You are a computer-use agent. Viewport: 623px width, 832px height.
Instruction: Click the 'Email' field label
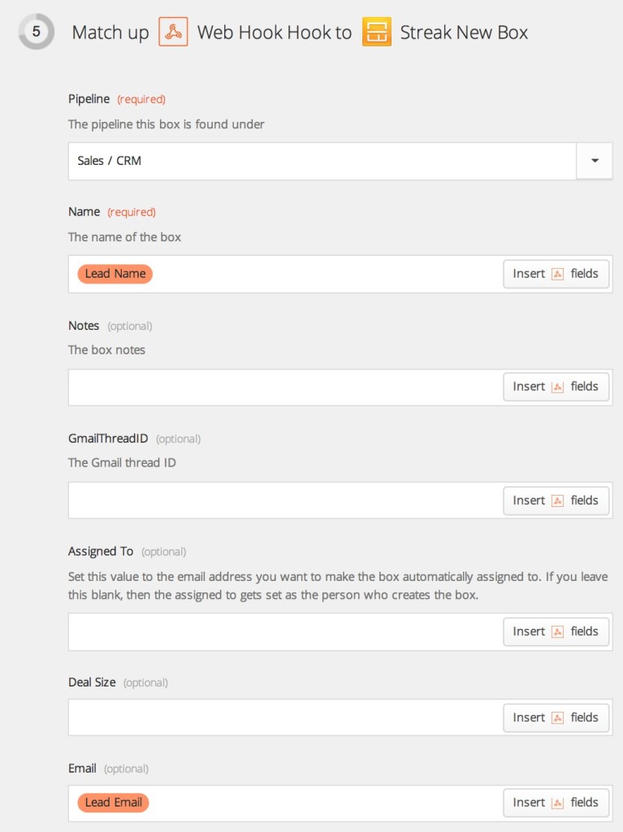pyautogui.click(x=82, y=769)
